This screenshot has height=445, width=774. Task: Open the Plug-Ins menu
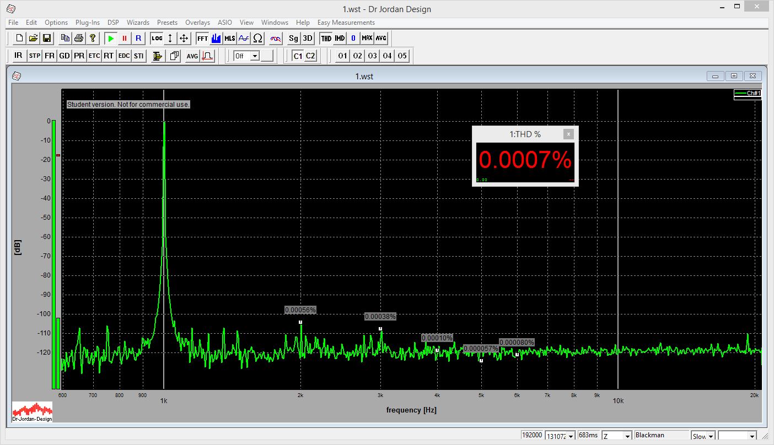88,23
